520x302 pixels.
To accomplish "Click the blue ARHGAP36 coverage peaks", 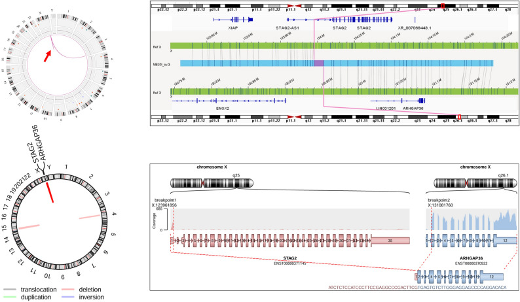I will (474, 220).
